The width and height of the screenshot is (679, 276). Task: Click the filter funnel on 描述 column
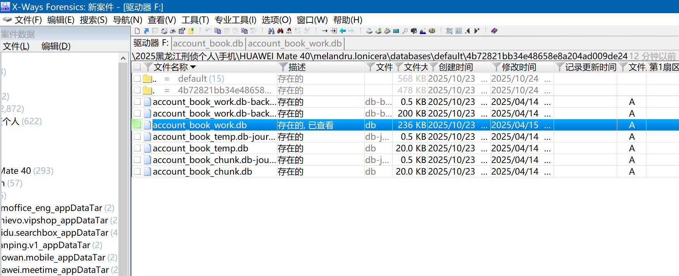283,67
